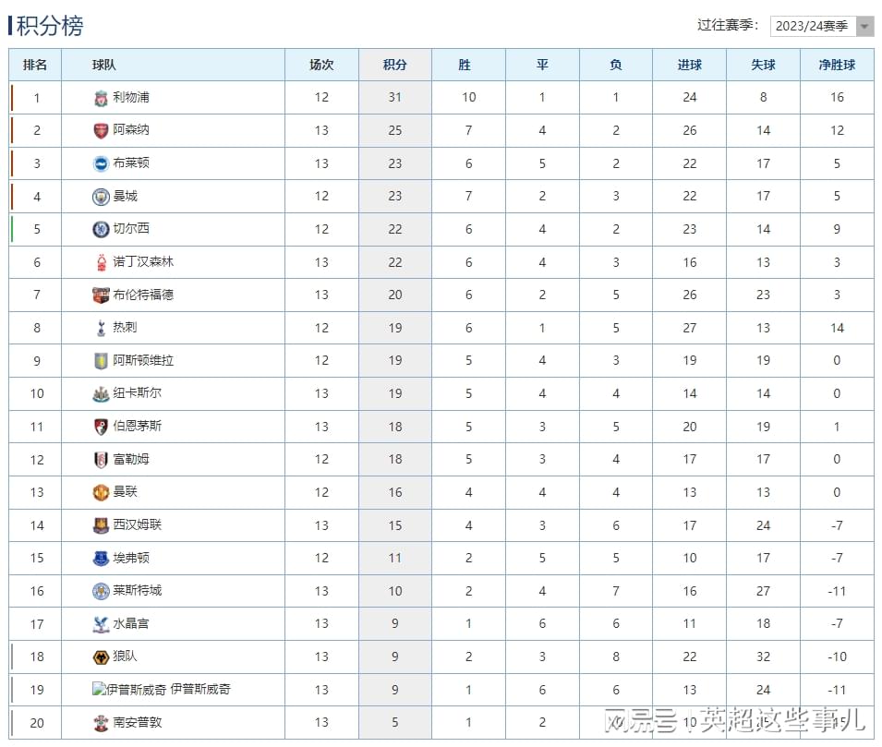
Task: Expand season list via dropdown arrow
Action: [864, 26]
